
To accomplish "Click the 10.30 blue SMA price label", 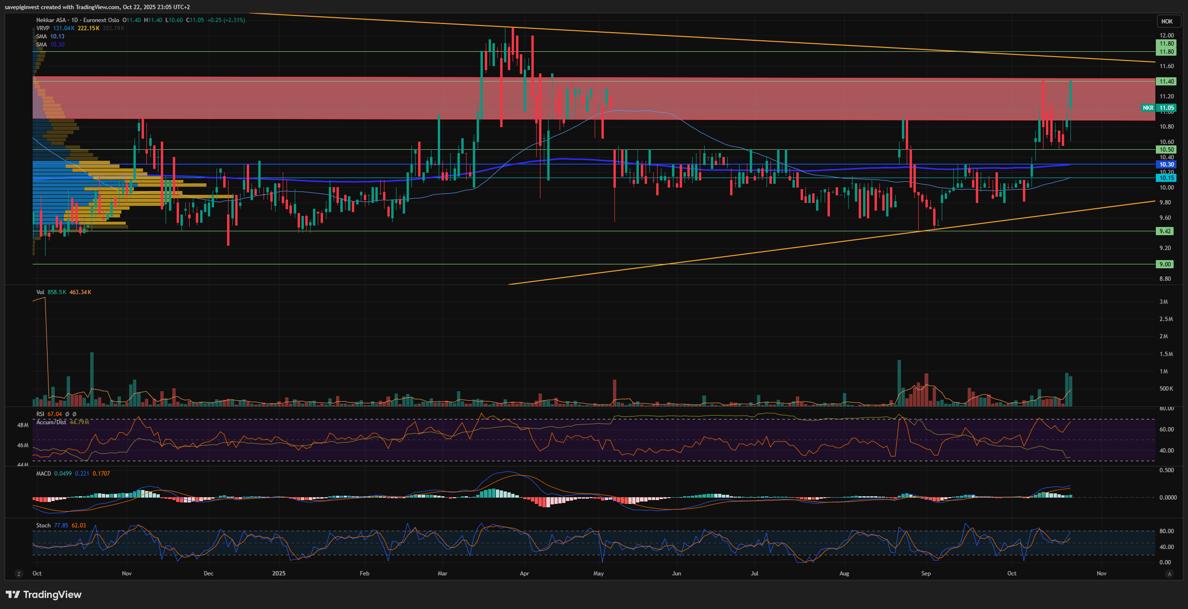I will click(1166, 165).
